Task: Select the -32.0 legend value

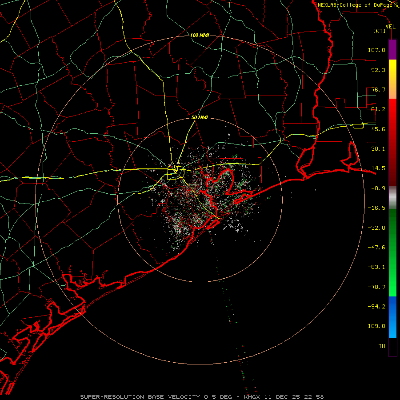Action: 376,228
